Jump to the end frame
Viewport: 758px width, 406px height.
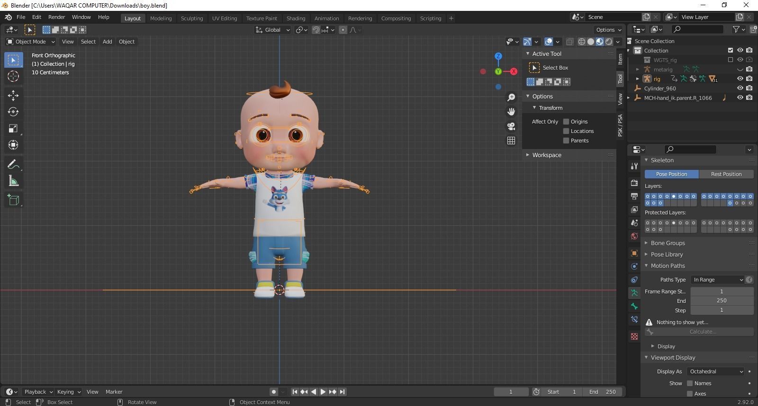(342, 392)
